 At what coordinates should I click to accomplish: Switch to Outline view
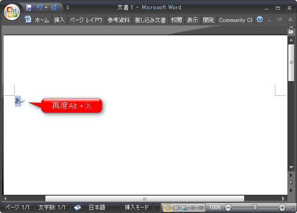pos(192,208)
